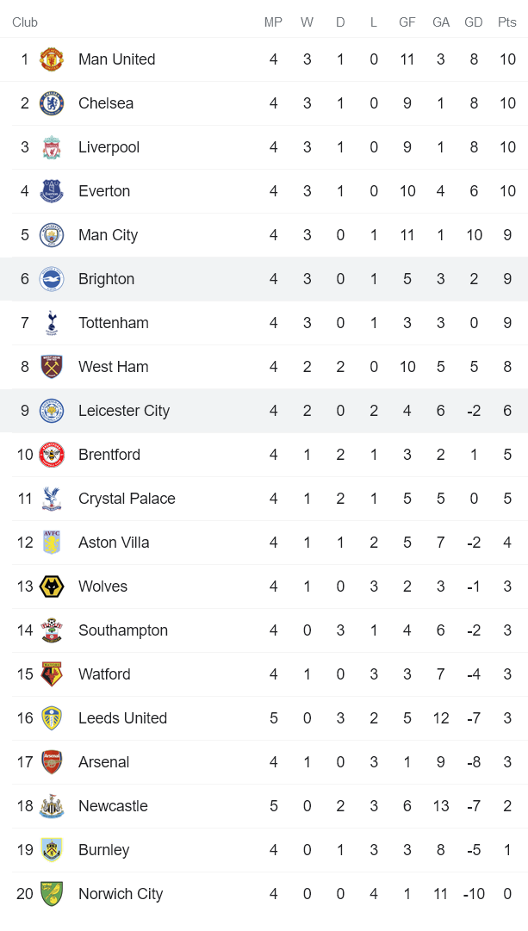Open the Burnley team page
Image resolution: width=528 pixels, height=931 pixels.
coord(104,850)
